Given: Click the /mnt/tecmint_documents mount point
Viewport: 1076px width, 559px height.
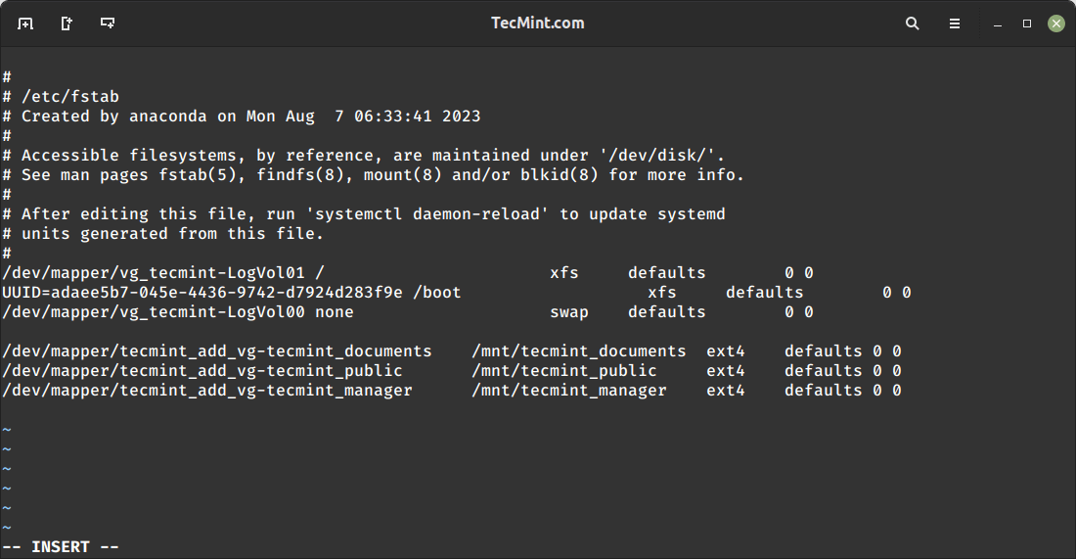Looking at the screenshot, I should click(x=578, y=351).
